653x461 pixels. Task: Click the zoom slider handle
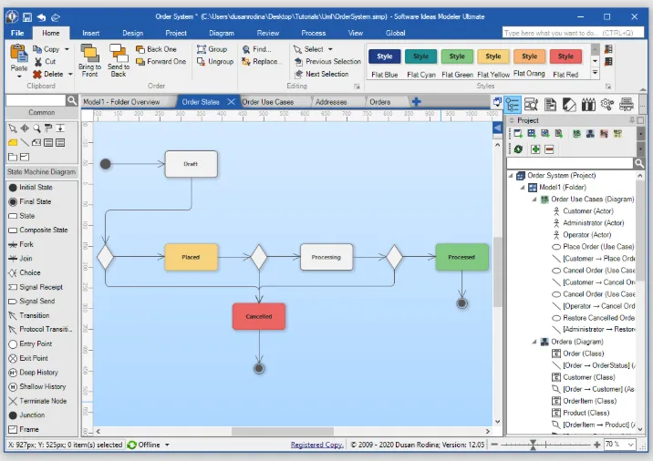click(533, 445)
